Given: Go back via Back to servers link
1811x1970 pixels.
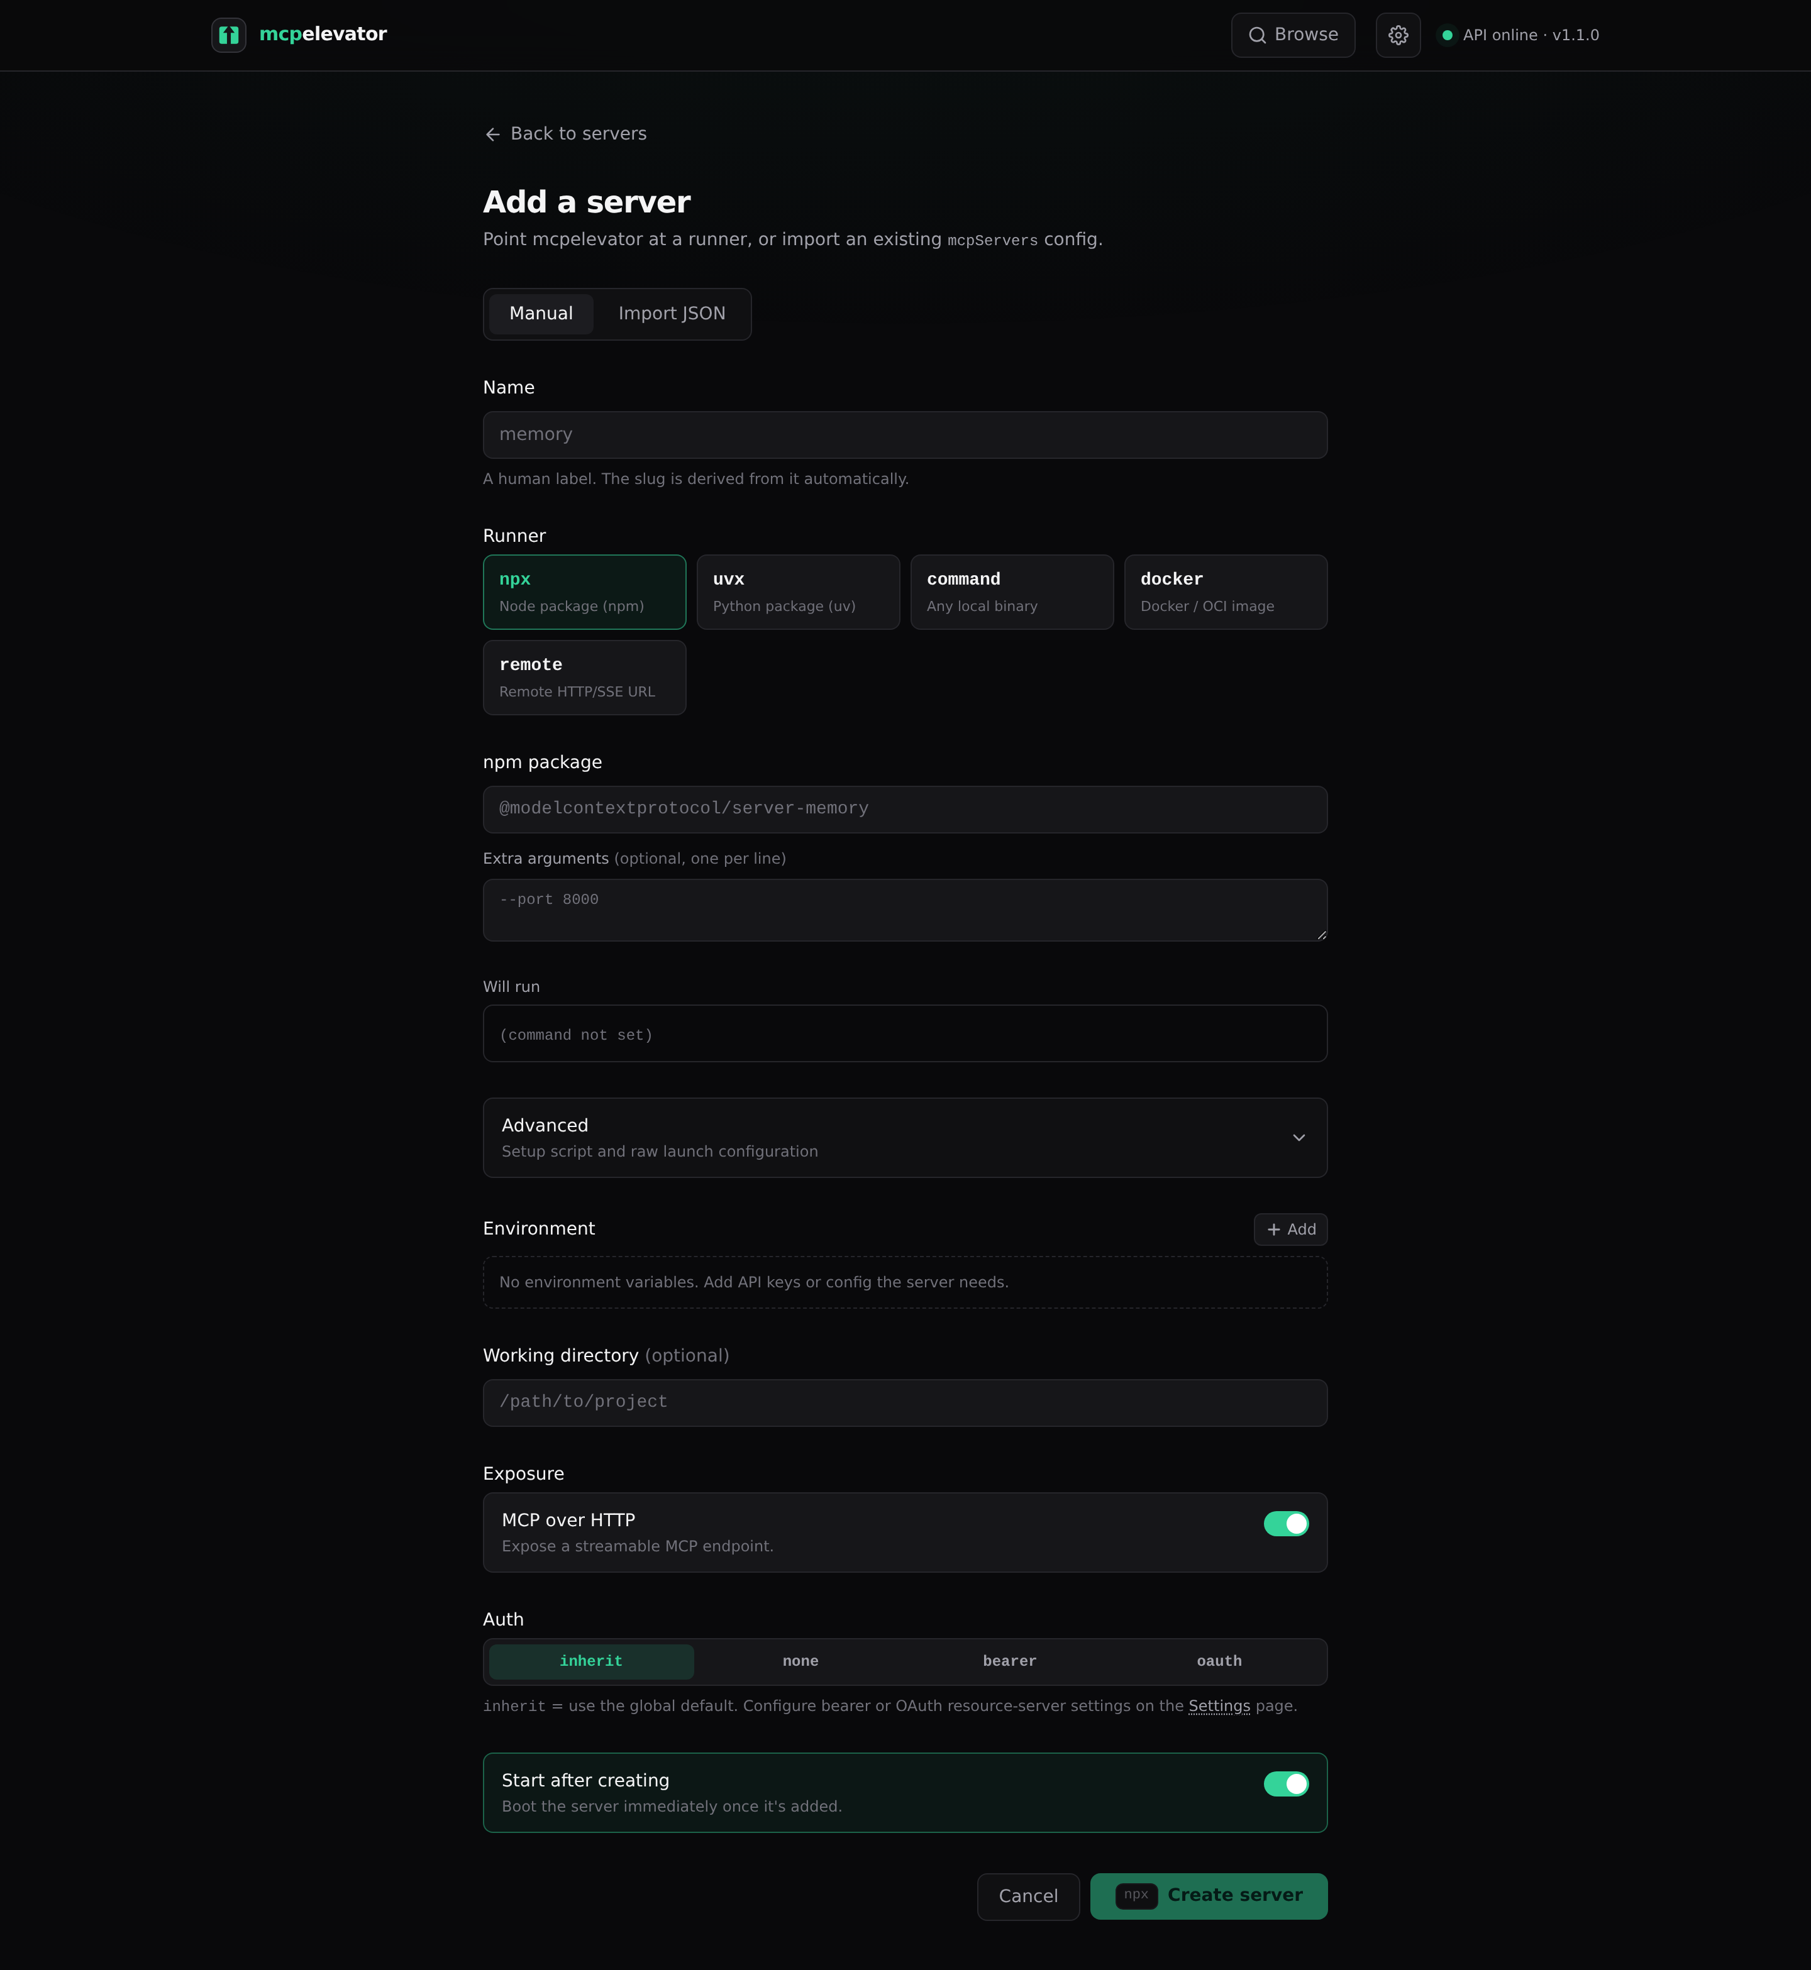Looking at the screenshot, I should (565, 135).
